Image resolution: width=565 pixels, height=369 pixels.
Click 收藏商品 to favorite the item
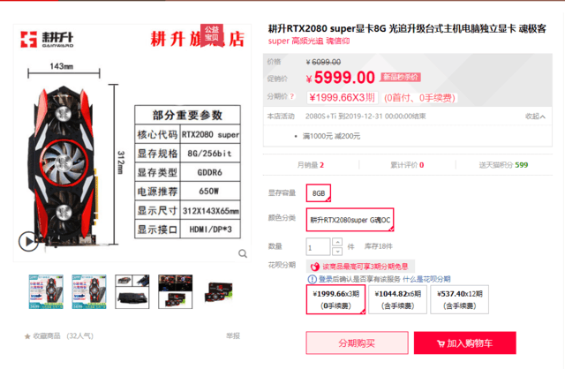coord(47,336)
